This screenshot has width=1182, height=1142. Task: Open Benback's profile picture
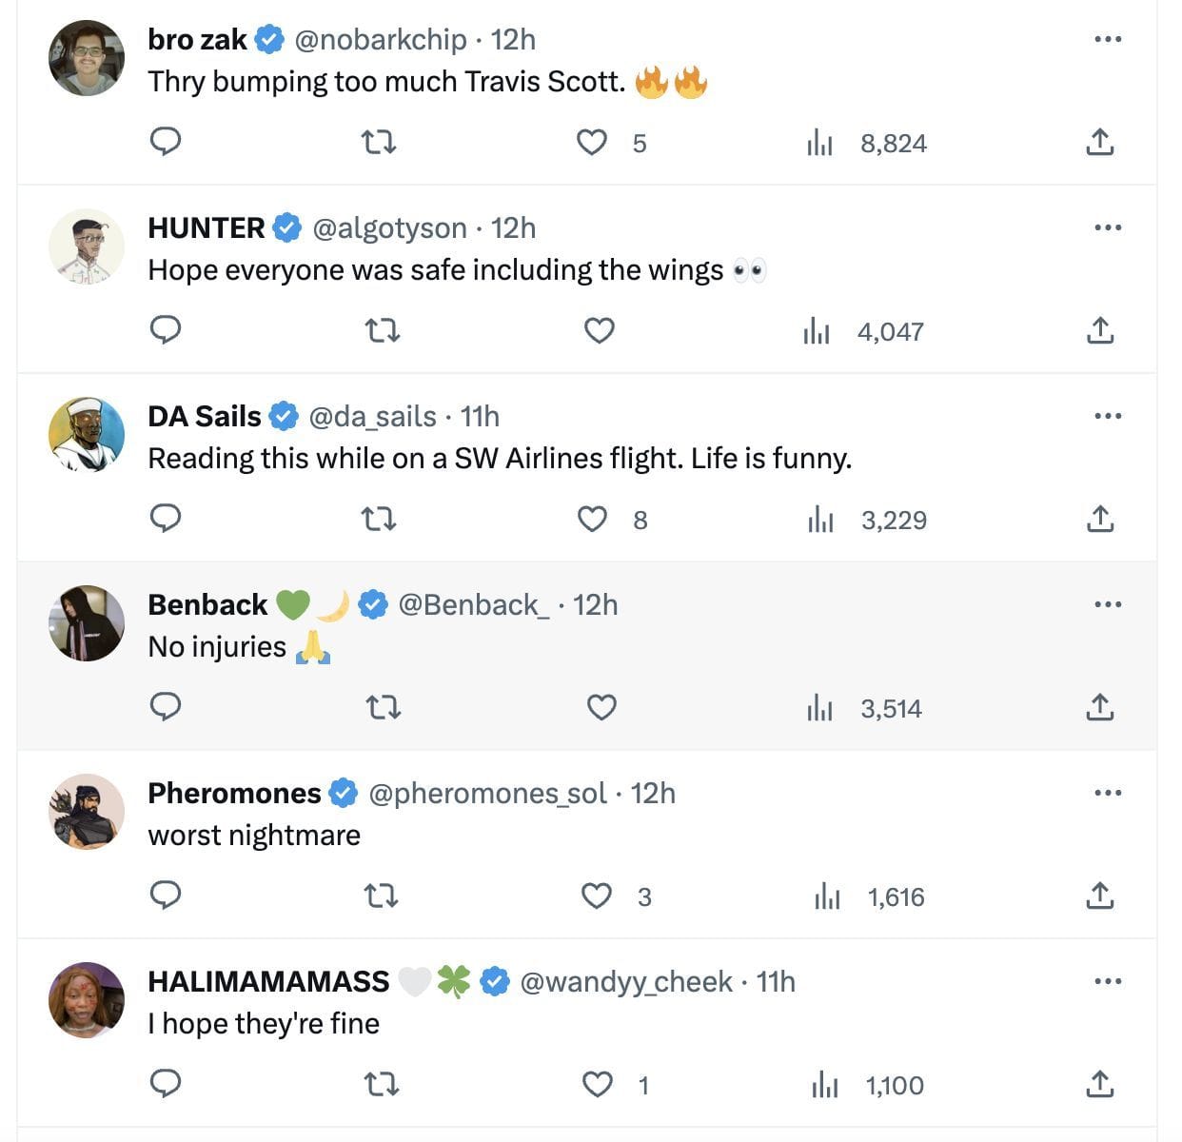[x=87, y=623]
